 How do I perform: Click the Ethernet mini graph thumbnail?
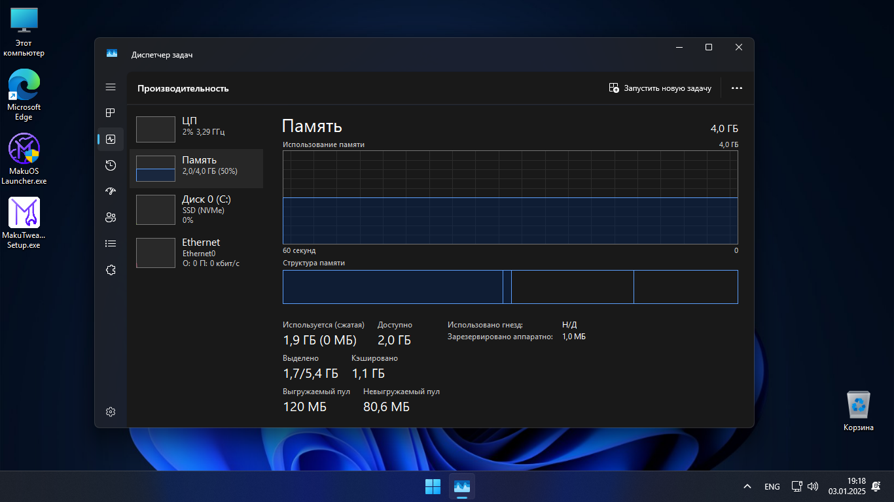click(x=156, y=252)
